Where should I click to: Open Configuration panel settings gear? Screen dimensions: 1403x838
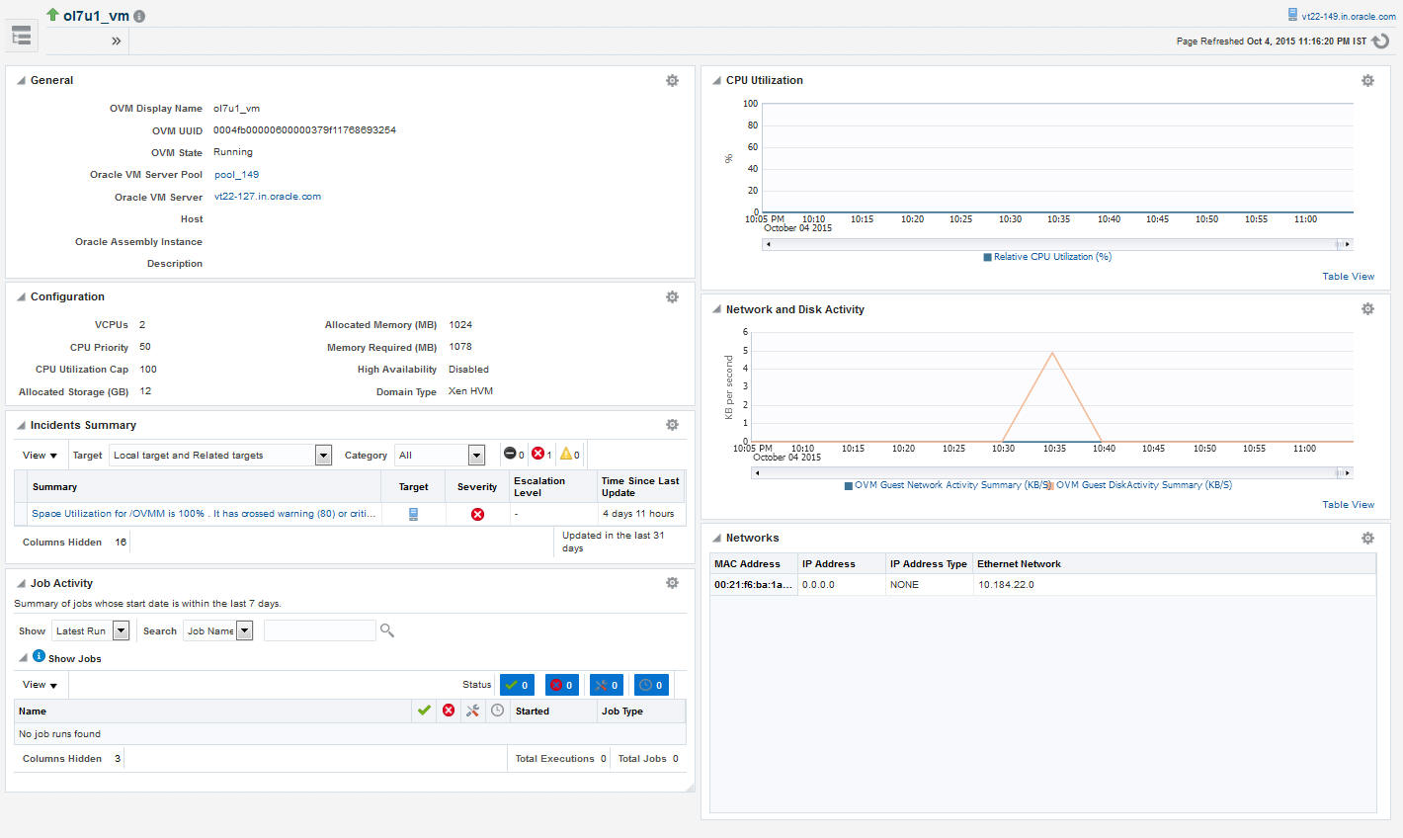click(x=672, y=296)
